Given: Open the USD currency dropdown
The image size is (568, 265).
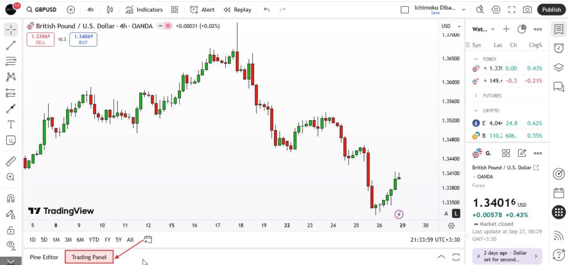Looking at the screenshot, I should coord(450,26).
